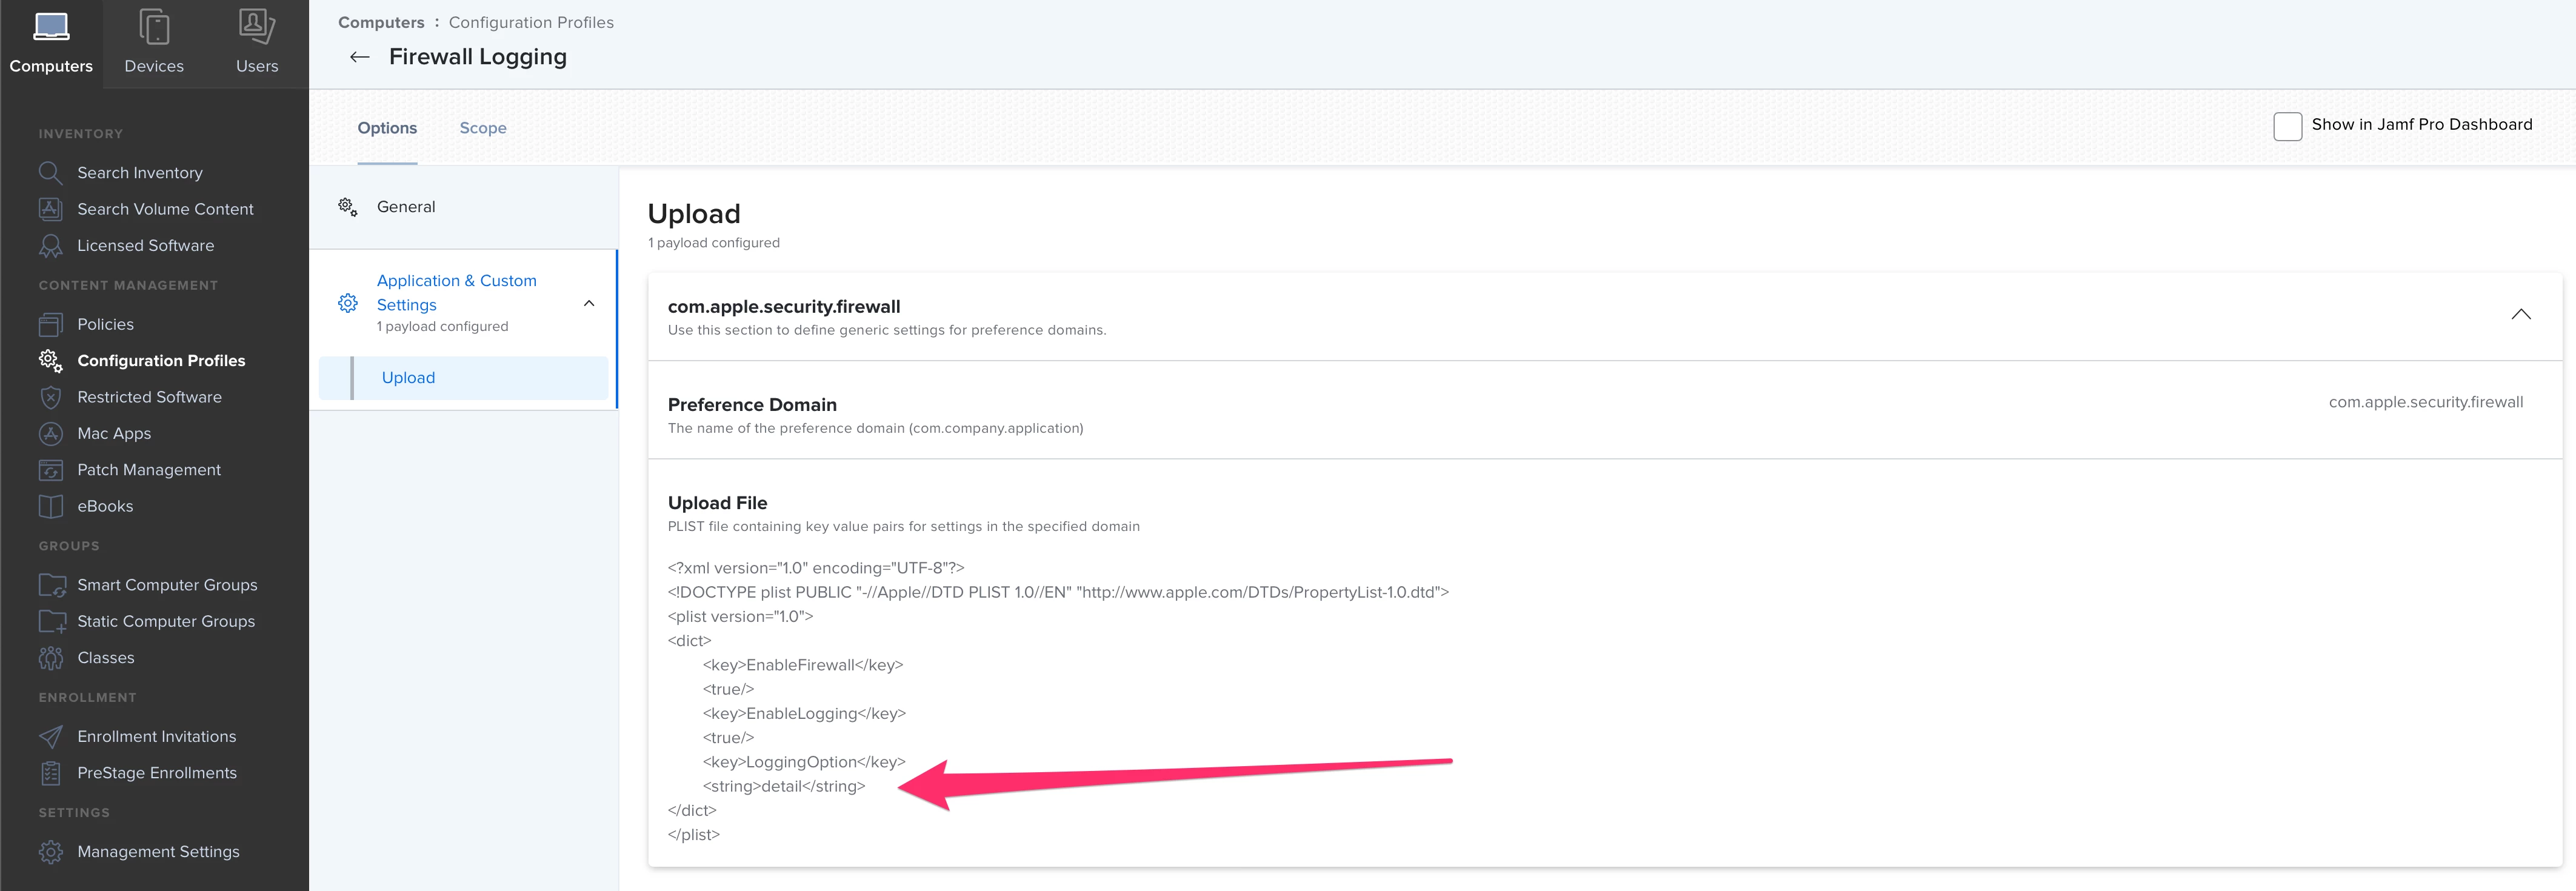This screenshot has height=891, width=2576.
Task: Enable Show in Jamf Pro Dashboard checkbox
Action: tap(2287, 126)
